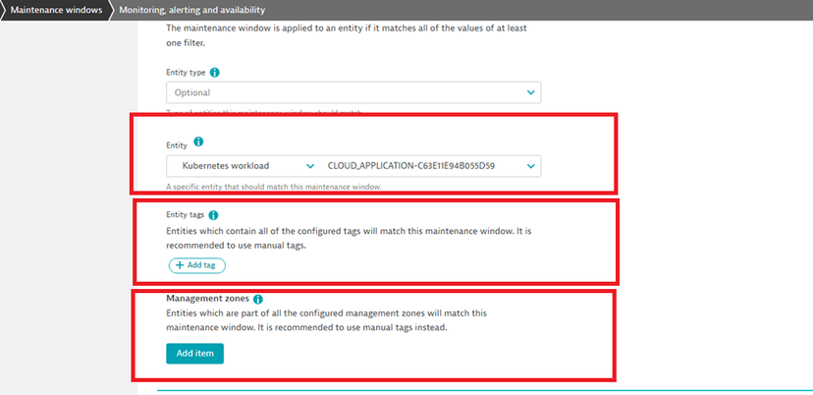
Task: Select the Kubernetes workload text in selector
Action: 226,166
